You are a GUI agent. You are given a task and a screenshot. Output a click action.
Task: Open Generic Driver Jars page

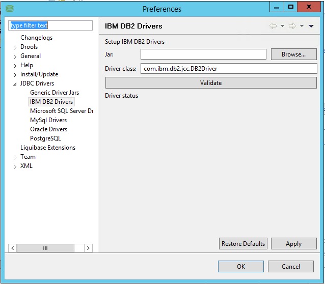coord(55,93)
